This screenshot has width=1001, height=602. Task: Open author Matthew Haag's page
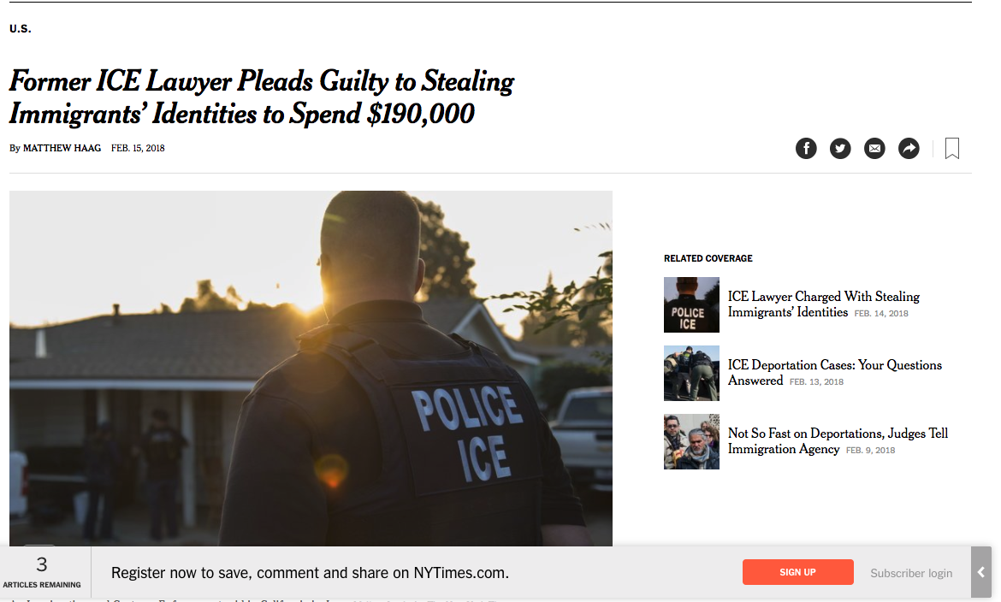tap(62, 148)
